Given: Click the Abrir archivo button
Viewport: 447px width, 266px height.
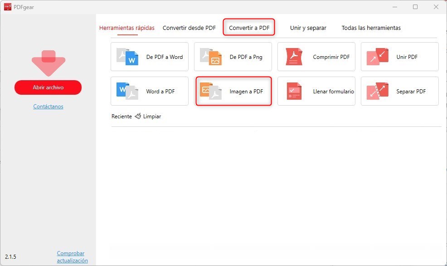Looking at the screenshot, I should point(48,87).
